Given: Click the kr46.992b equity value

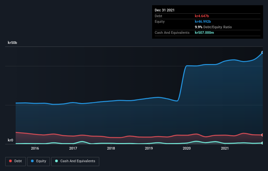Looking at the screenshot, I should pyautogui.click(x=203, y=21).
